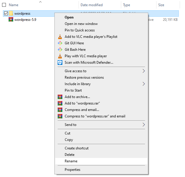Click the wordpress-5.9 archive file icon
Image resolution: width=185 pixels, height=177 pixels.
(x=11, y=19)
